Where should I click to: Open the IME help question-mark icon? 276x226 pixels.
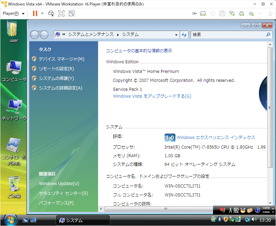(x=257, y=210)
